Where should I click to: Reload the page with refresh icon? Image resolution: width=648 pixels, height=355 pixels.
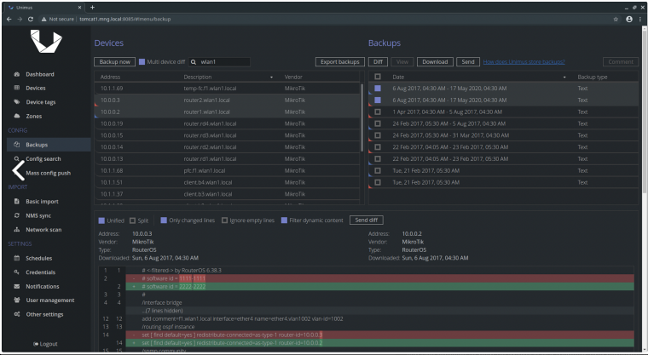(31, 19)
